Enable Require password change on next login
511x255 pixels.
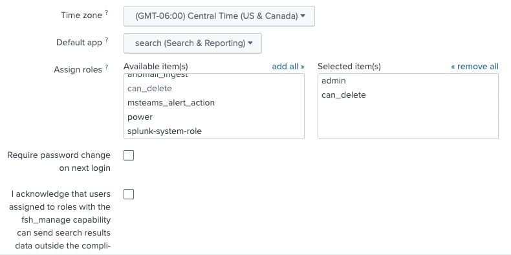coord(129,155)
